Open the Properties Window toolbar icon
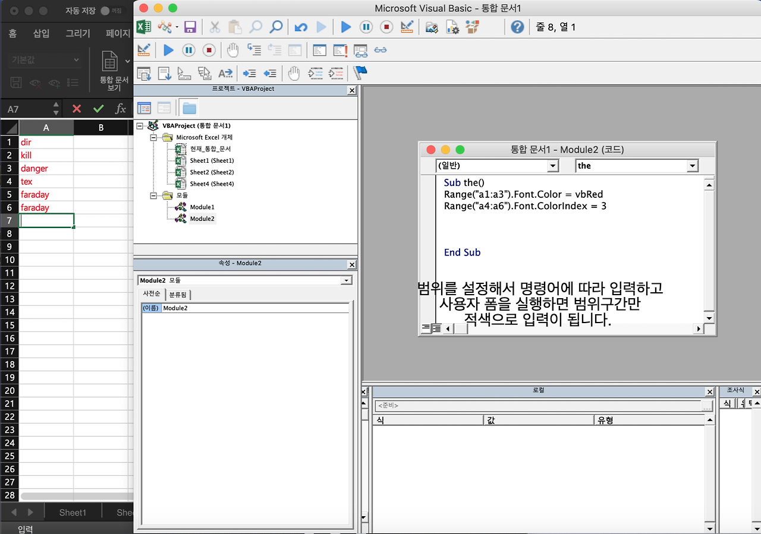This screenshot has height=534, width=761. tap(452, 27)
